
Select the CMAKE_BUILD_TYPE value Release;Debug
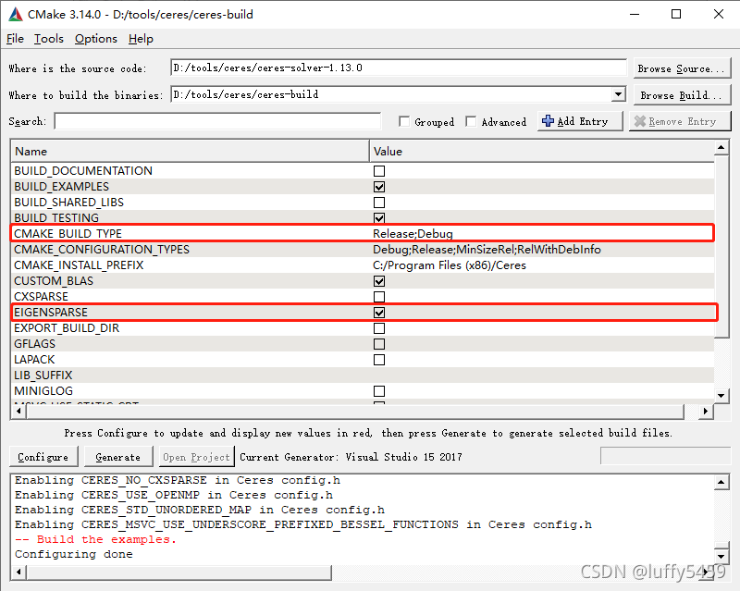coord(413,234)
